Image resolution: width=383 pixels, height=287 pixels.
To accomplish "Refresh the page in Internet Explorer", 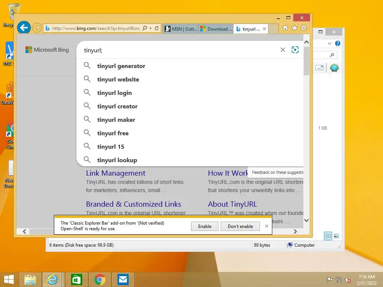I will point(157,28).
